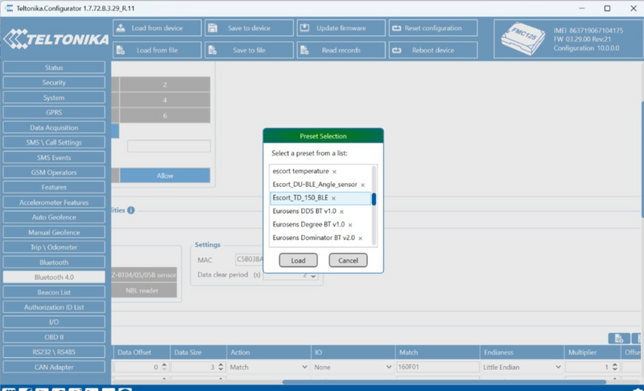
Task: Click the Data Offset stepper arrows
Action: [x=164, y=367]
